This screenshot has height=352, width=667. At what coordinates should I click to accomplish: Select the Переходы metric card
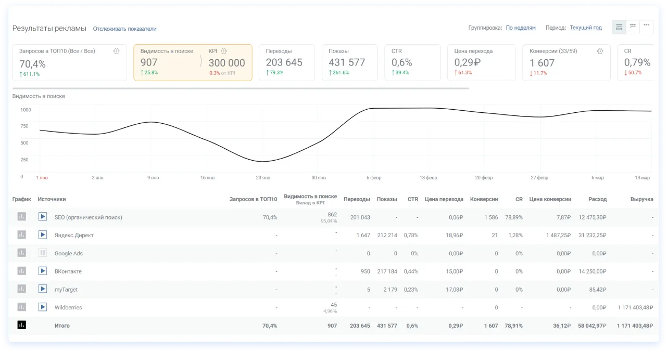tap(287, 62)
